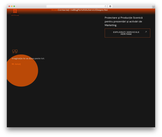Open the Contactați-ne menu item
This screenshot has height=137, width=162.
[x=65, y=10]
